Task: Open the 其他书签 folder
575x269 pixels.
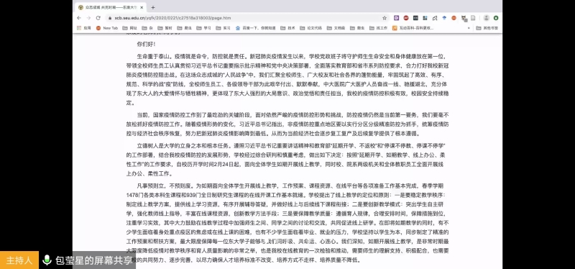Action: pyautogui.click(x=487, y=28)
